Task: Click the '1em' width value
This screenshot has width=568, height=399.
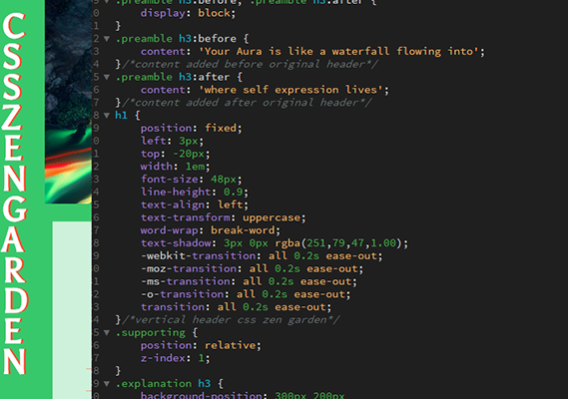Action: point(195,167)
